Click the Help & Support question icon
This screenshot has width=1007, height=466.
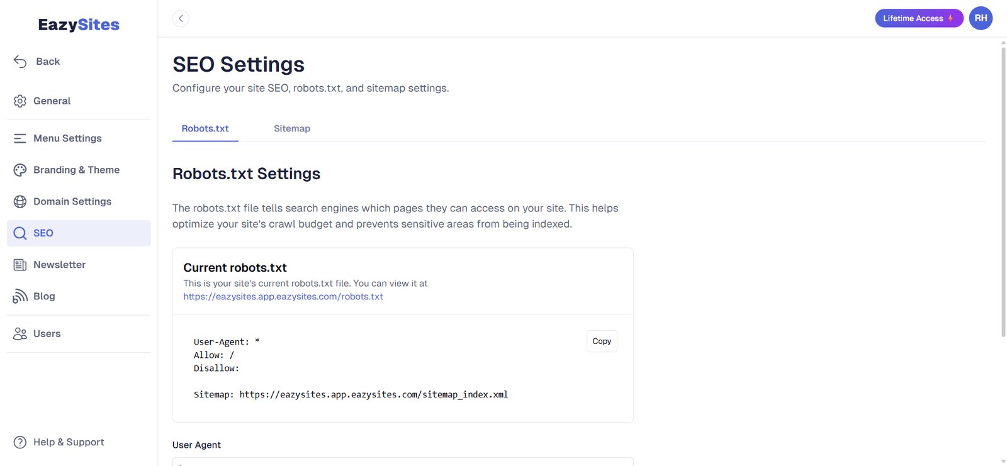pyautogui.click(x=20, y=442)
